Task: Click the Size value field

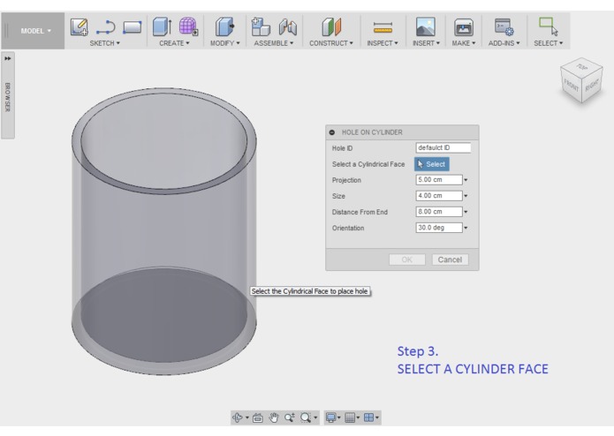Action: [x=439, y=196]
